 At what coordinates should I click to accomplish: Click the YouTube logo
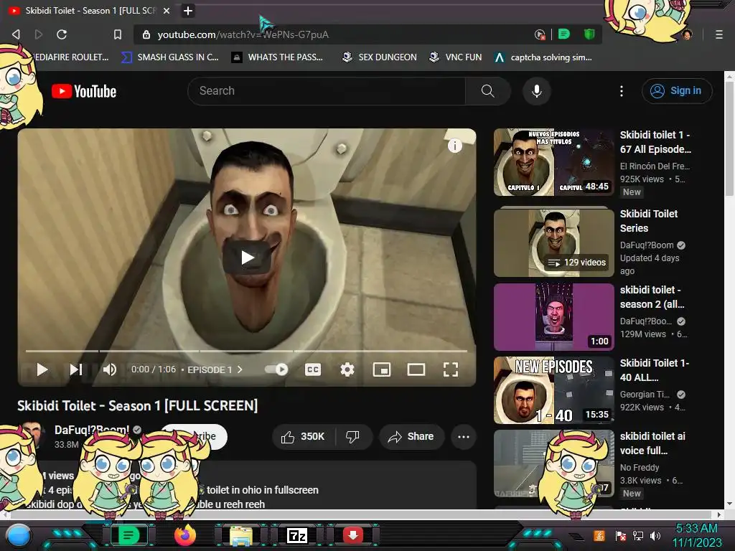pyautogui.click(x=84, y=91)
